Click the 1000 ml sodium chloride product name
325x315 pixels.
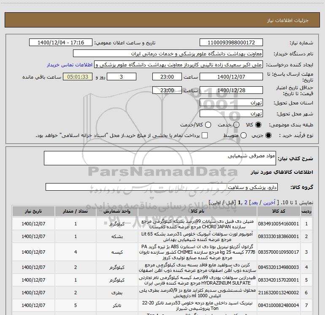(x=198, y=293)
